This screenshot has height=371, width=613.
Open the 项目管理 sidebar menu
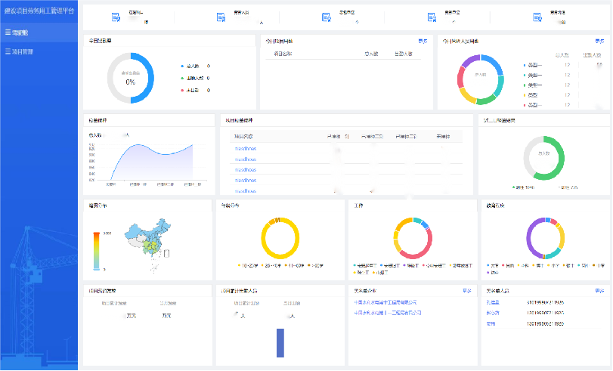point(23,51)
